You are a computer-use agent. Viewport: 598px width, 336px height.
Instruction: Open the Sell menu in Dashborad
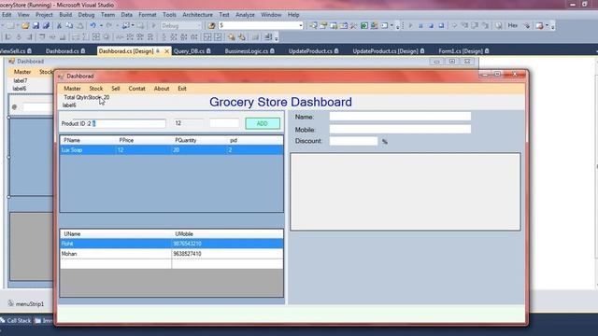pos(116,89)
